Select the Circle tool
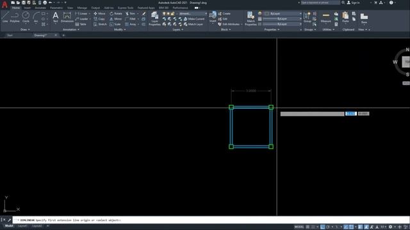Screen dimensions: 410x230 coord(26,17)
